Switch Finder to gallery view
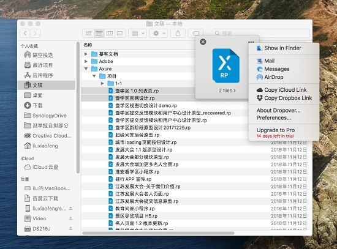 (119, 33)
